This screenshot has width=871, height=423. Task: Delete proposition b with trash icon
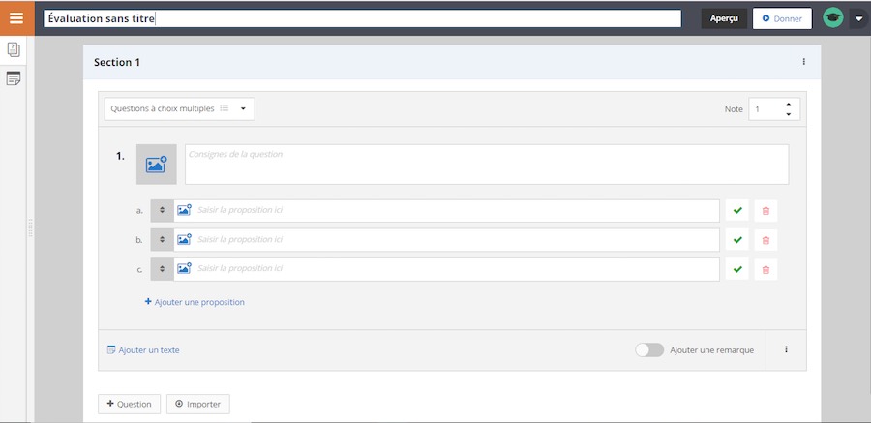[766, 239]
